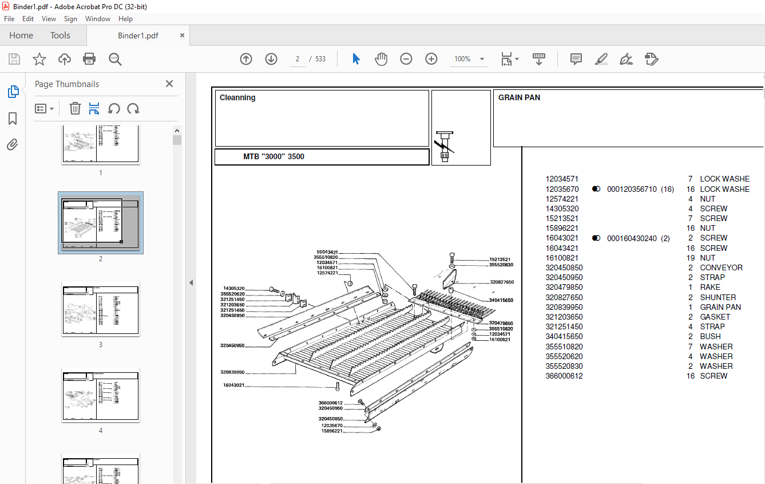
Task: Collapse the navigation pane arrow
Action: click(x=191, y=282)
